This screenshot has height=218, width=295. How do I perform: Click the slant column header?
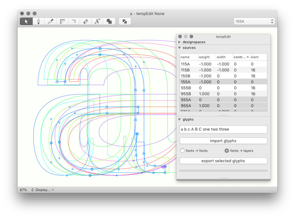point(258,57)
